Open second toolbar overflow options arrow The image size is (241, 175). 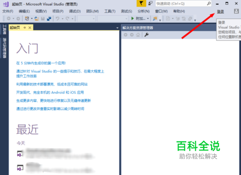(x=195, y=20)
